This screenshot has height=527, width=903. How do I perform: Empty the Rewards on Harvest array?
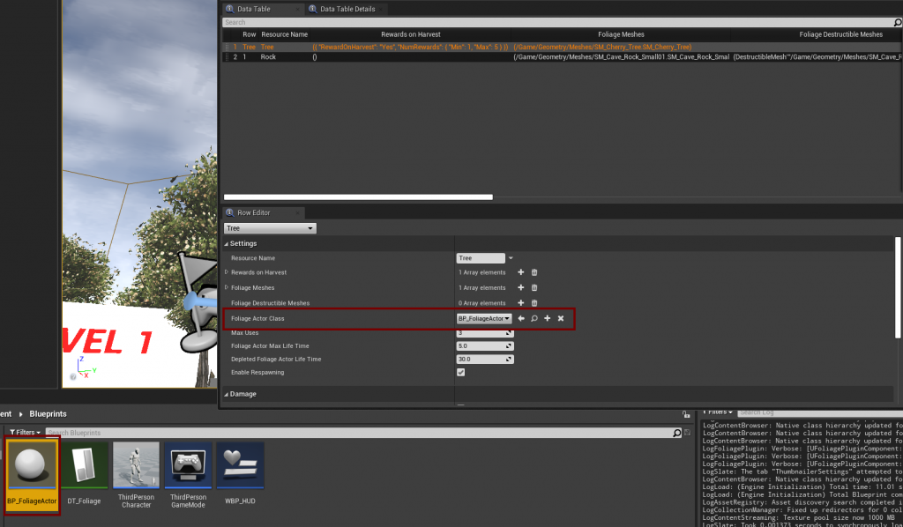pos(534,272)
